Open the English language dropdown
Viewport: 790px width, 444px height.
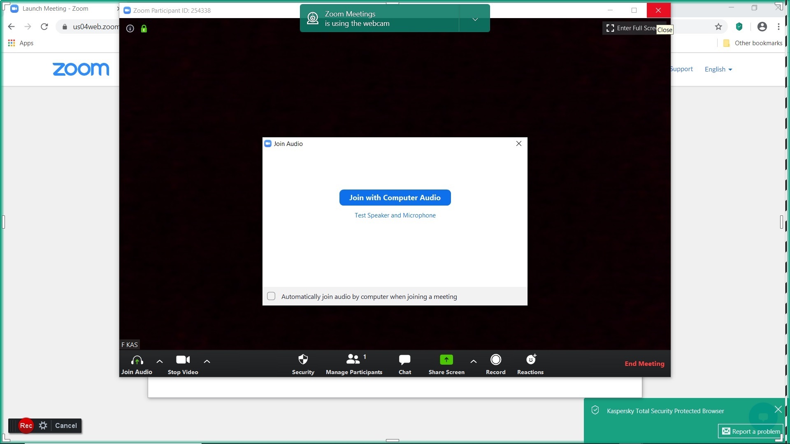tap(718, 69)
